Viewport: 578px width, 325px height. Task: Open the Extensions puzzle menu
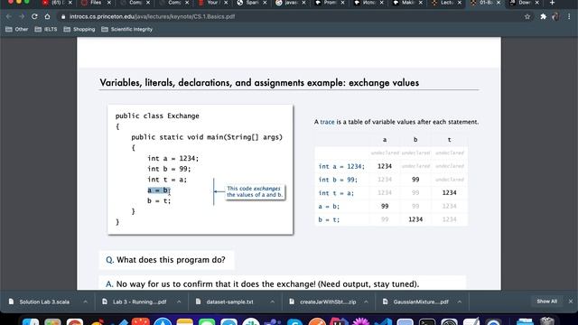543,16
